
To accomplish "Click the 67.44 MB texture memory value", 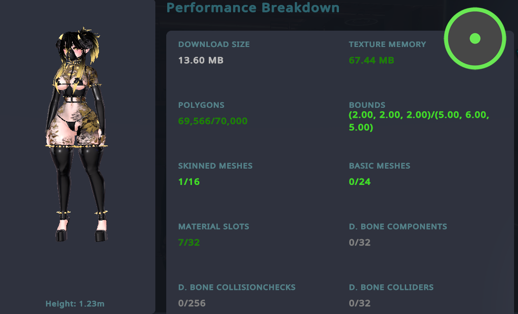I will tap(371, 60).
